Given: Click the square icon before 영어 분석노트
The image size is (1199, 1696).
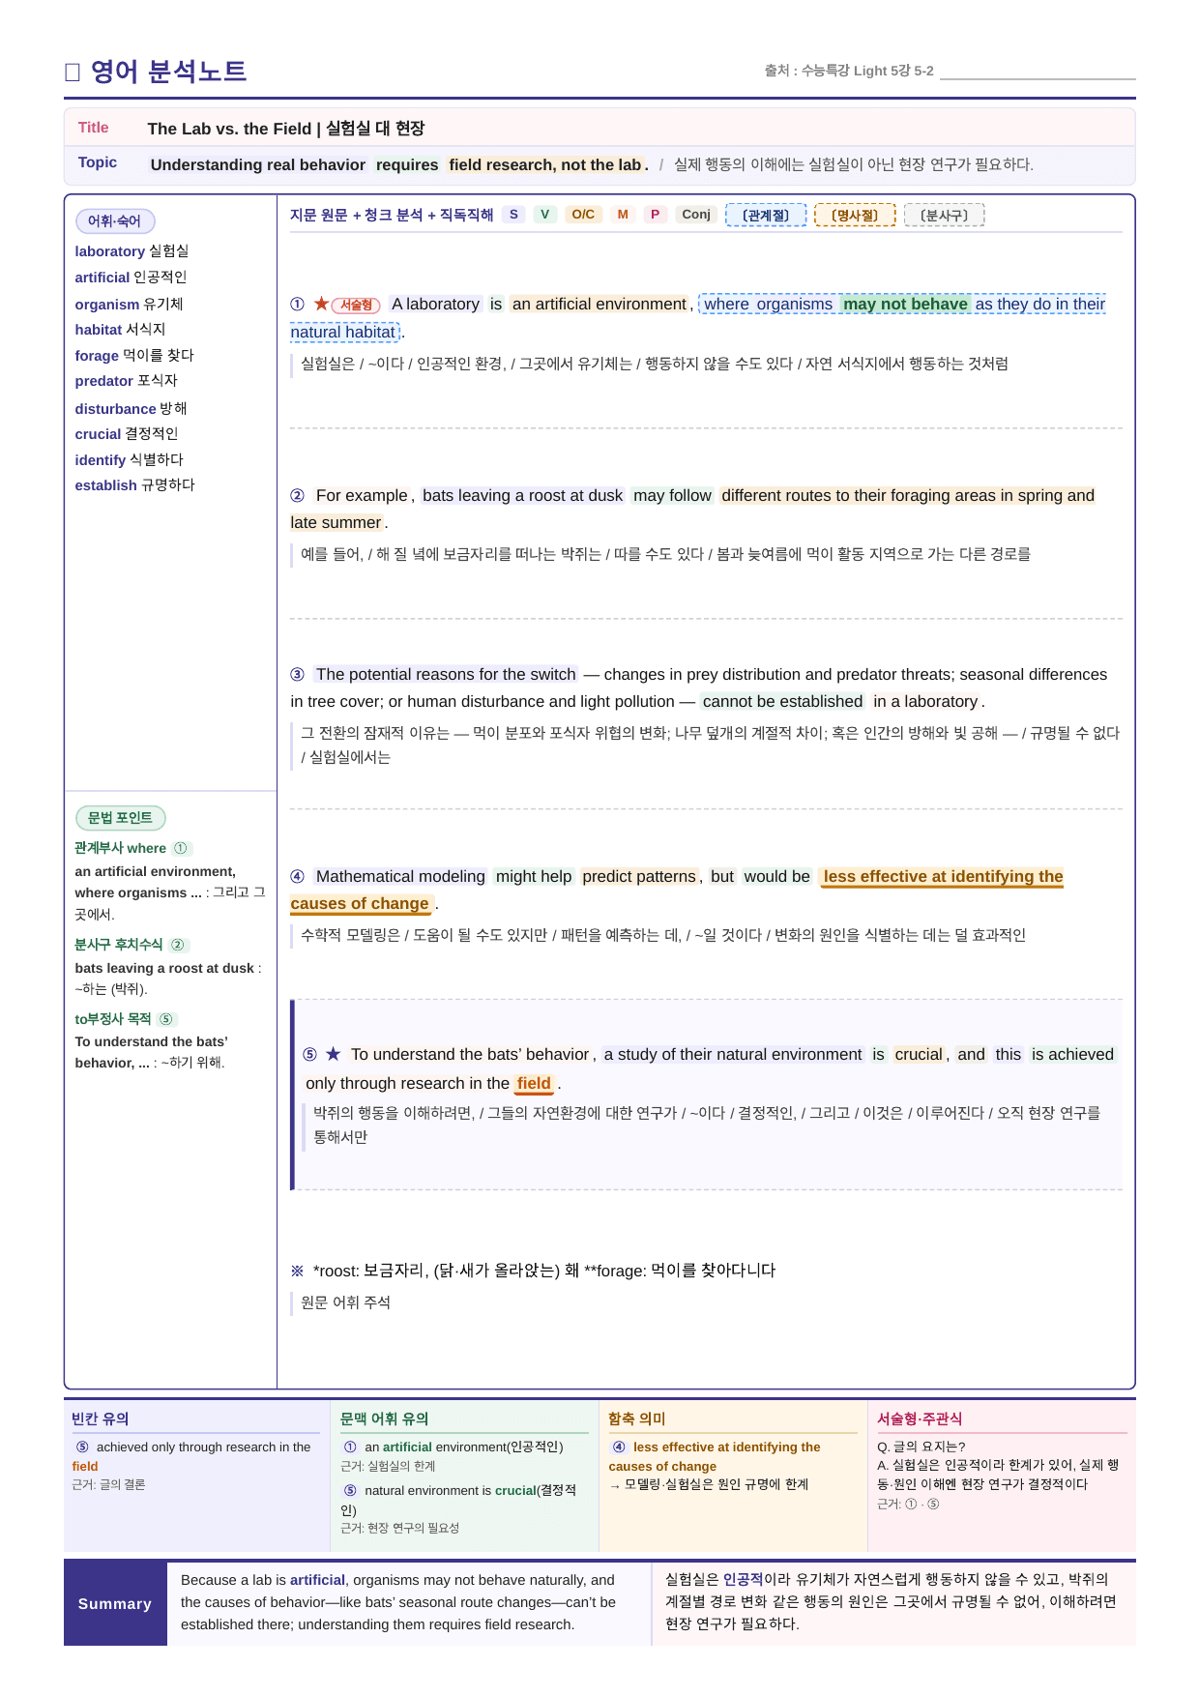Looking at the screenshot, I should (x=72, y=73).
